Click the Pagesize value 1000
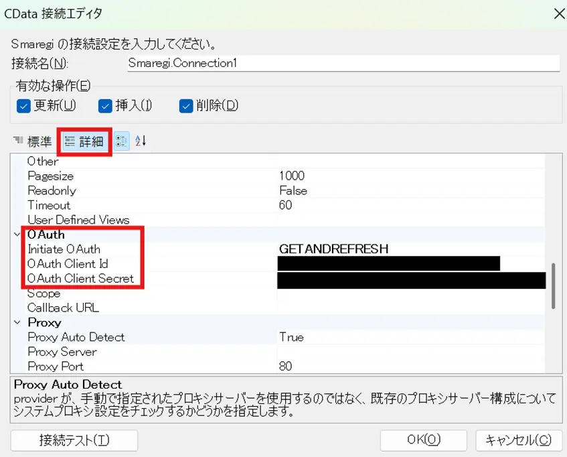 292,176
